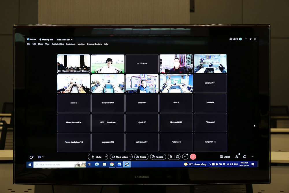The height and width of the screenshot is (193, 289).
Task: Open the Reactions smiley icon
Action: tap(177, 157)
